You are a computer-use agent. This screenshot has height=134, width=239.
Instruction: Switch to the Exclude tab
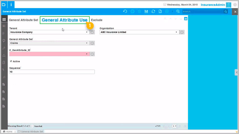(x=97, y=20)
